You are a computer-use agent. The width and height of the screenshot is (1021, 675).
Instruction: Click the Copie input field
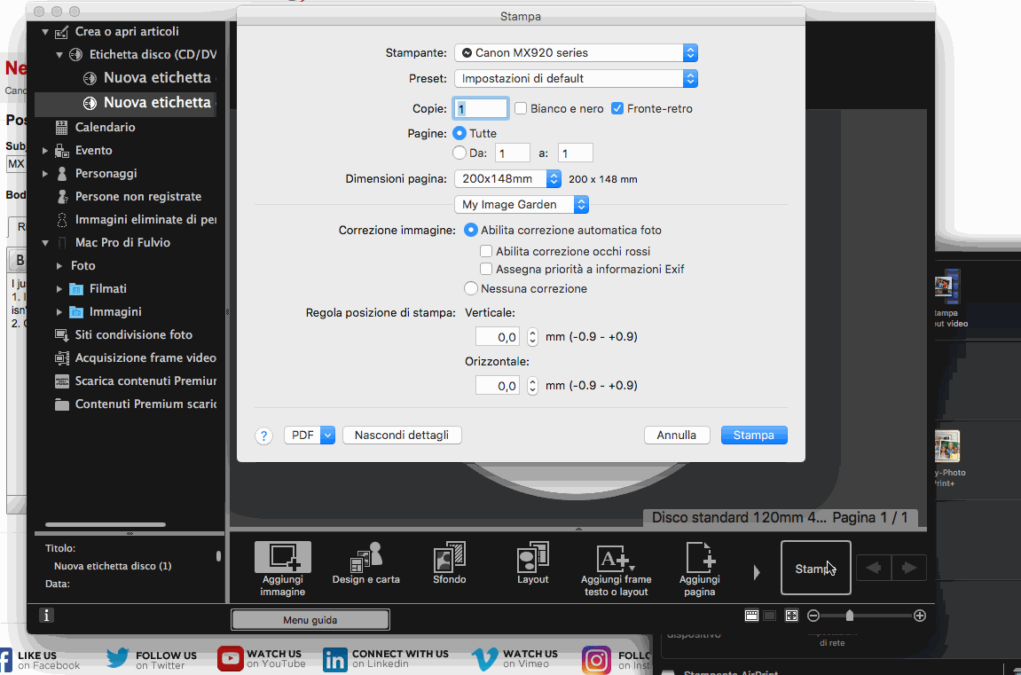tap(480, 107)
